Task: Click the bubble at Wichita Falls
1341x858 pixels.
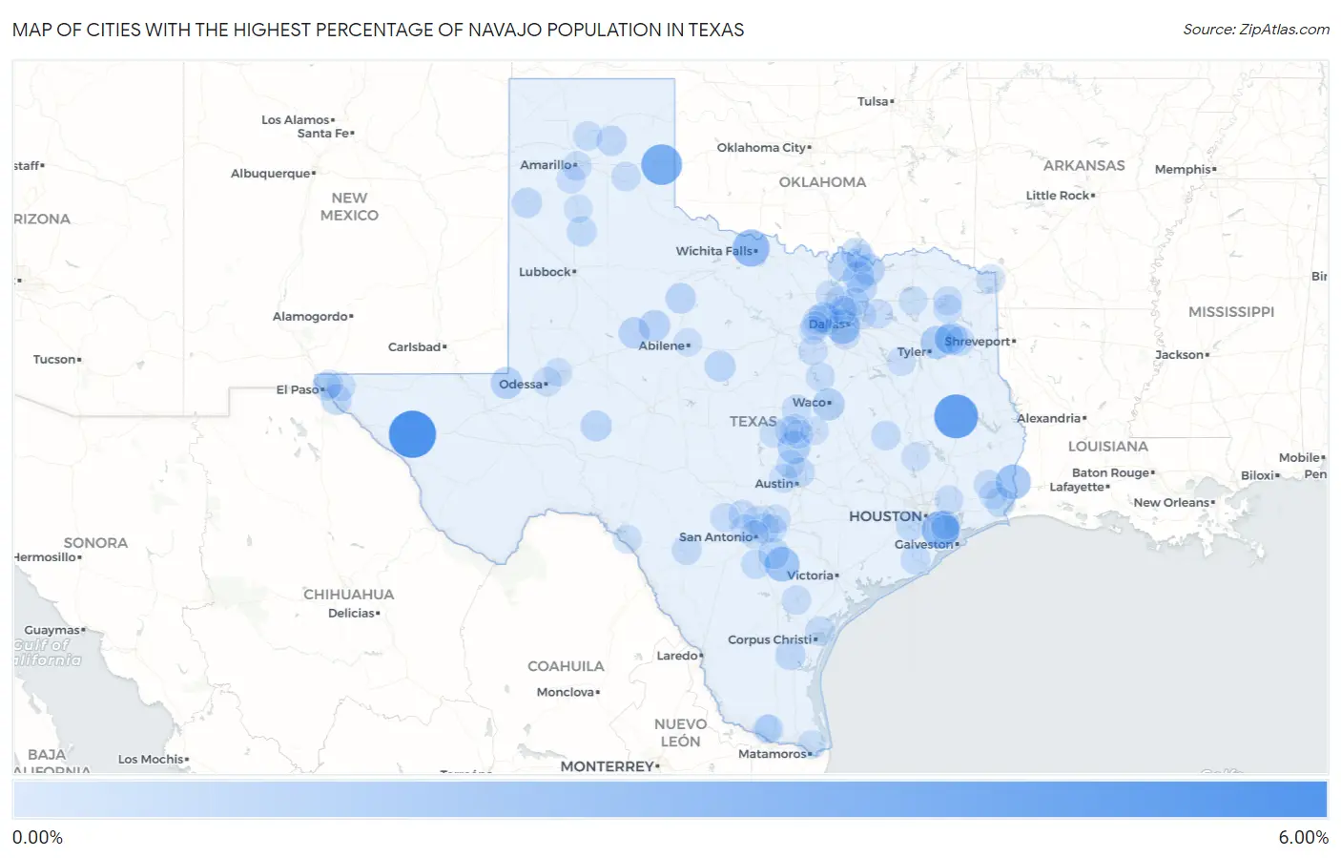Action: 751,248
